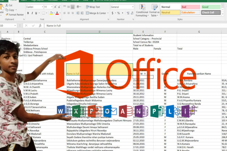Increase font size with larger A
This screenshot has height=151, width=227.
pyautogui.click(x=55, y=7)
